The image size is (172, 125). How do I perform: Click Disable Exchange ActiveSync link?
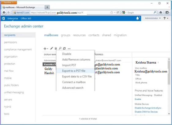point(148,108)
